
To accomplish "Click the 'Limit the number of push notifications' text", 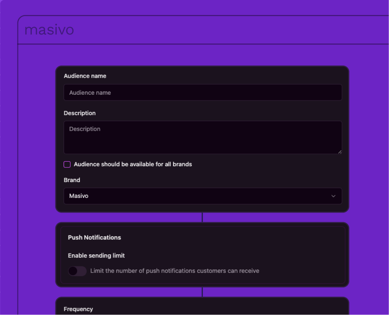I will tap(174, 271).
